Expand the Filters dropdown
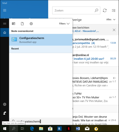 click(x=64, y=24)
